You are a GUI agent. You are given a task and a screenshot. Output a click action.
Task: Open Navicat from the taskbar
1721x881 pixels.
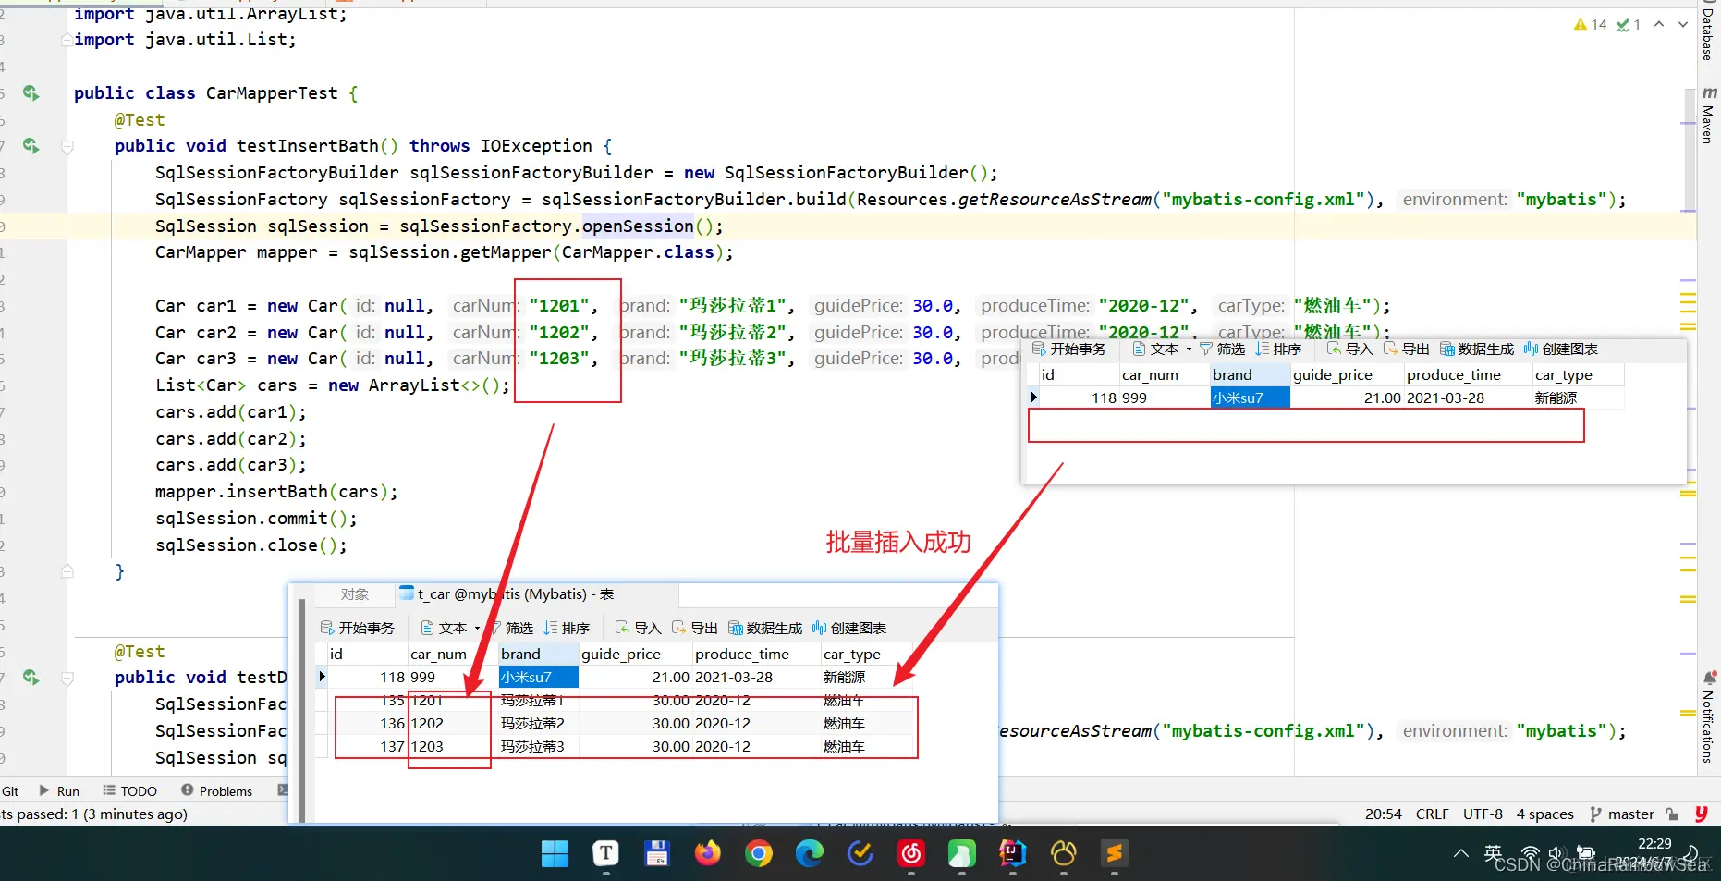(1064, 854)
